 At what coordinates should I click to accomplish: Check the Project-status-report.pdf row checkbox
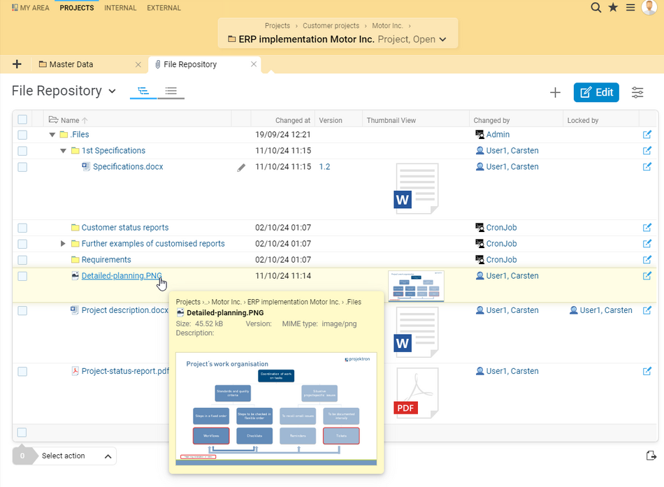pos(22,372)
